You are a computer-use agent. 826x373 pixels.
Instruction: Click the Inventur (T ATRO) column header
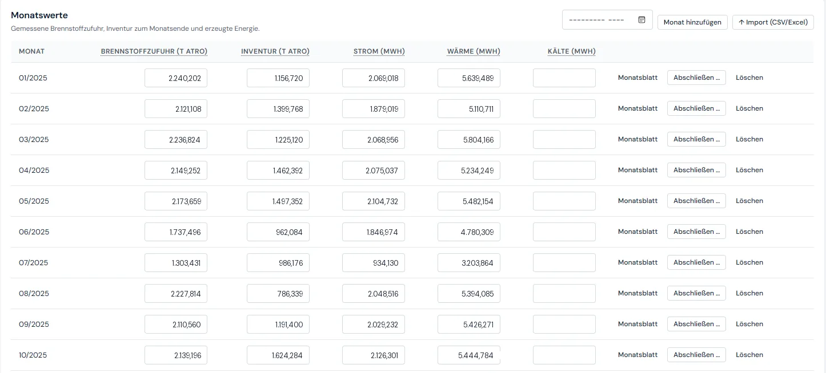tap(275, 51)
